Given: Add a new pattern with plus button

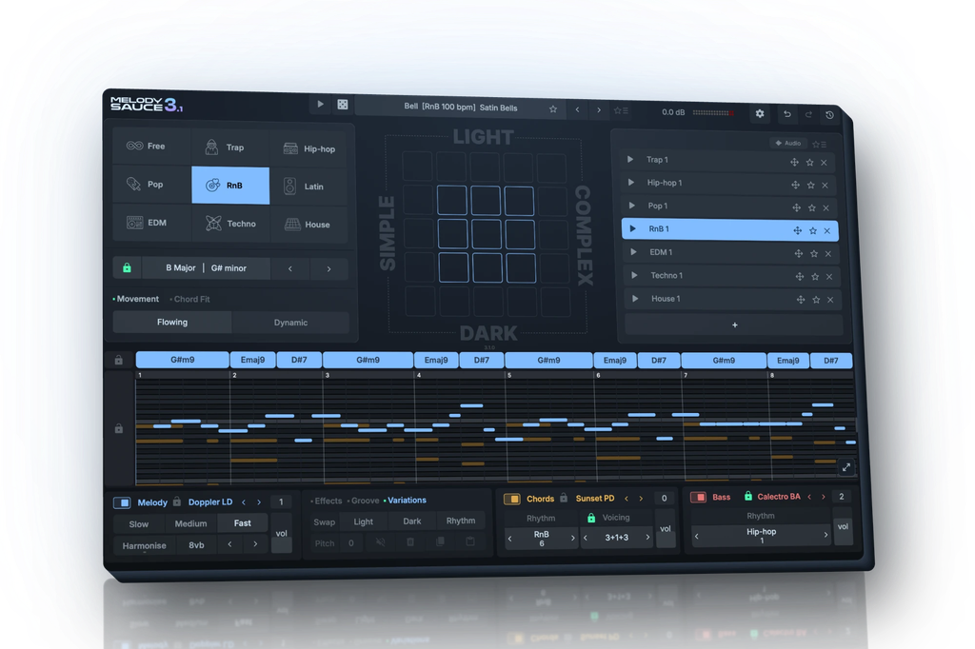Looking at the screenshot, I should [x=734, y=324].
